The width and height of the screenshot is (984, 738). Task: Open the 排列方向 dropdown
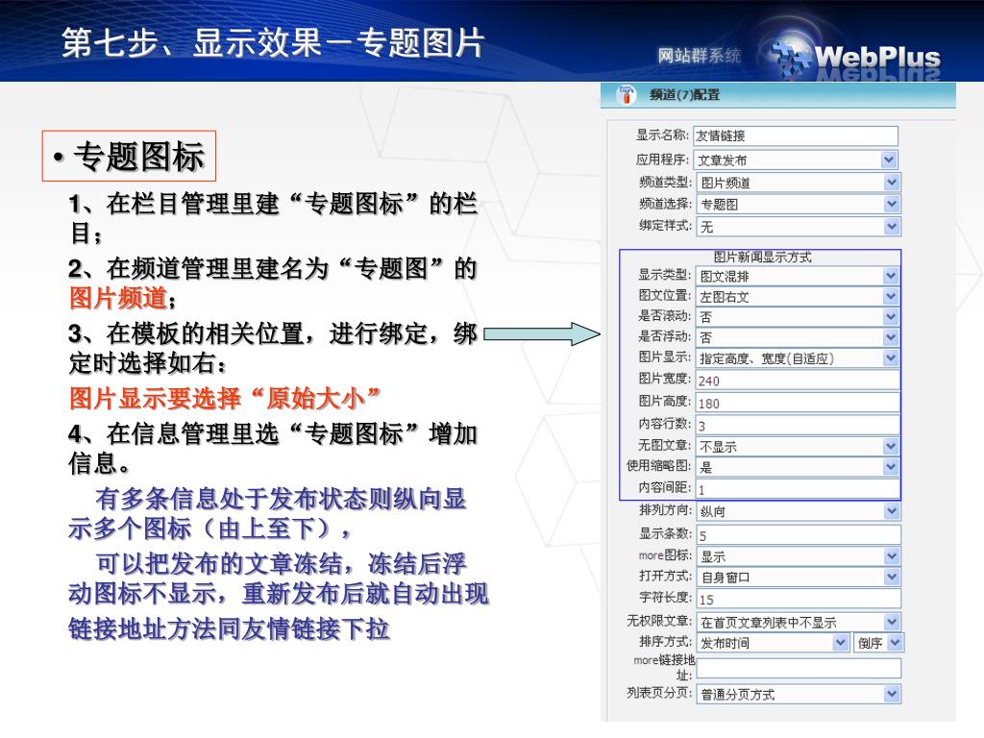pos(799,511)
